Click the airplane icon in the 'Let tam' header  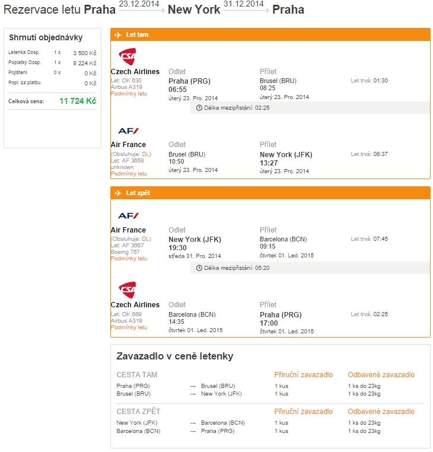[x=118, y=35]
